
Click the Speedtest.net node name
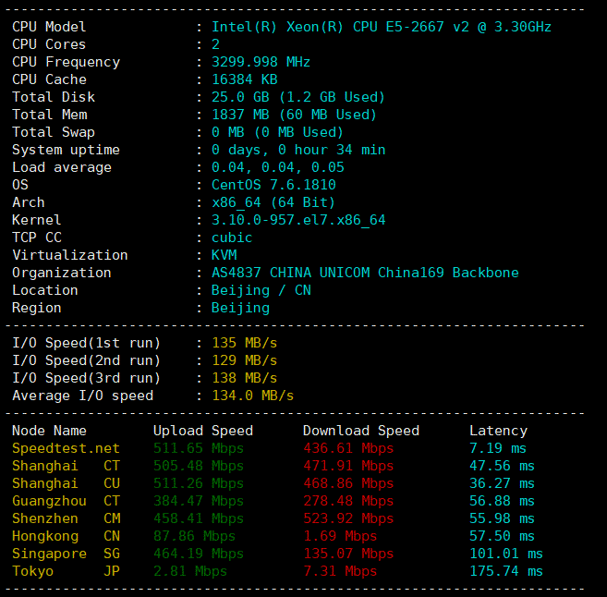(x=66, y=448)
